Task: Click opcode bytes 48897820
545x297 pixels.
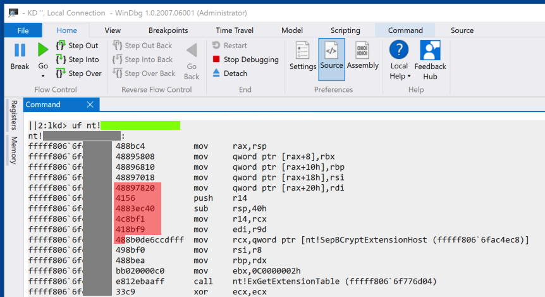Action: (135, 188)
